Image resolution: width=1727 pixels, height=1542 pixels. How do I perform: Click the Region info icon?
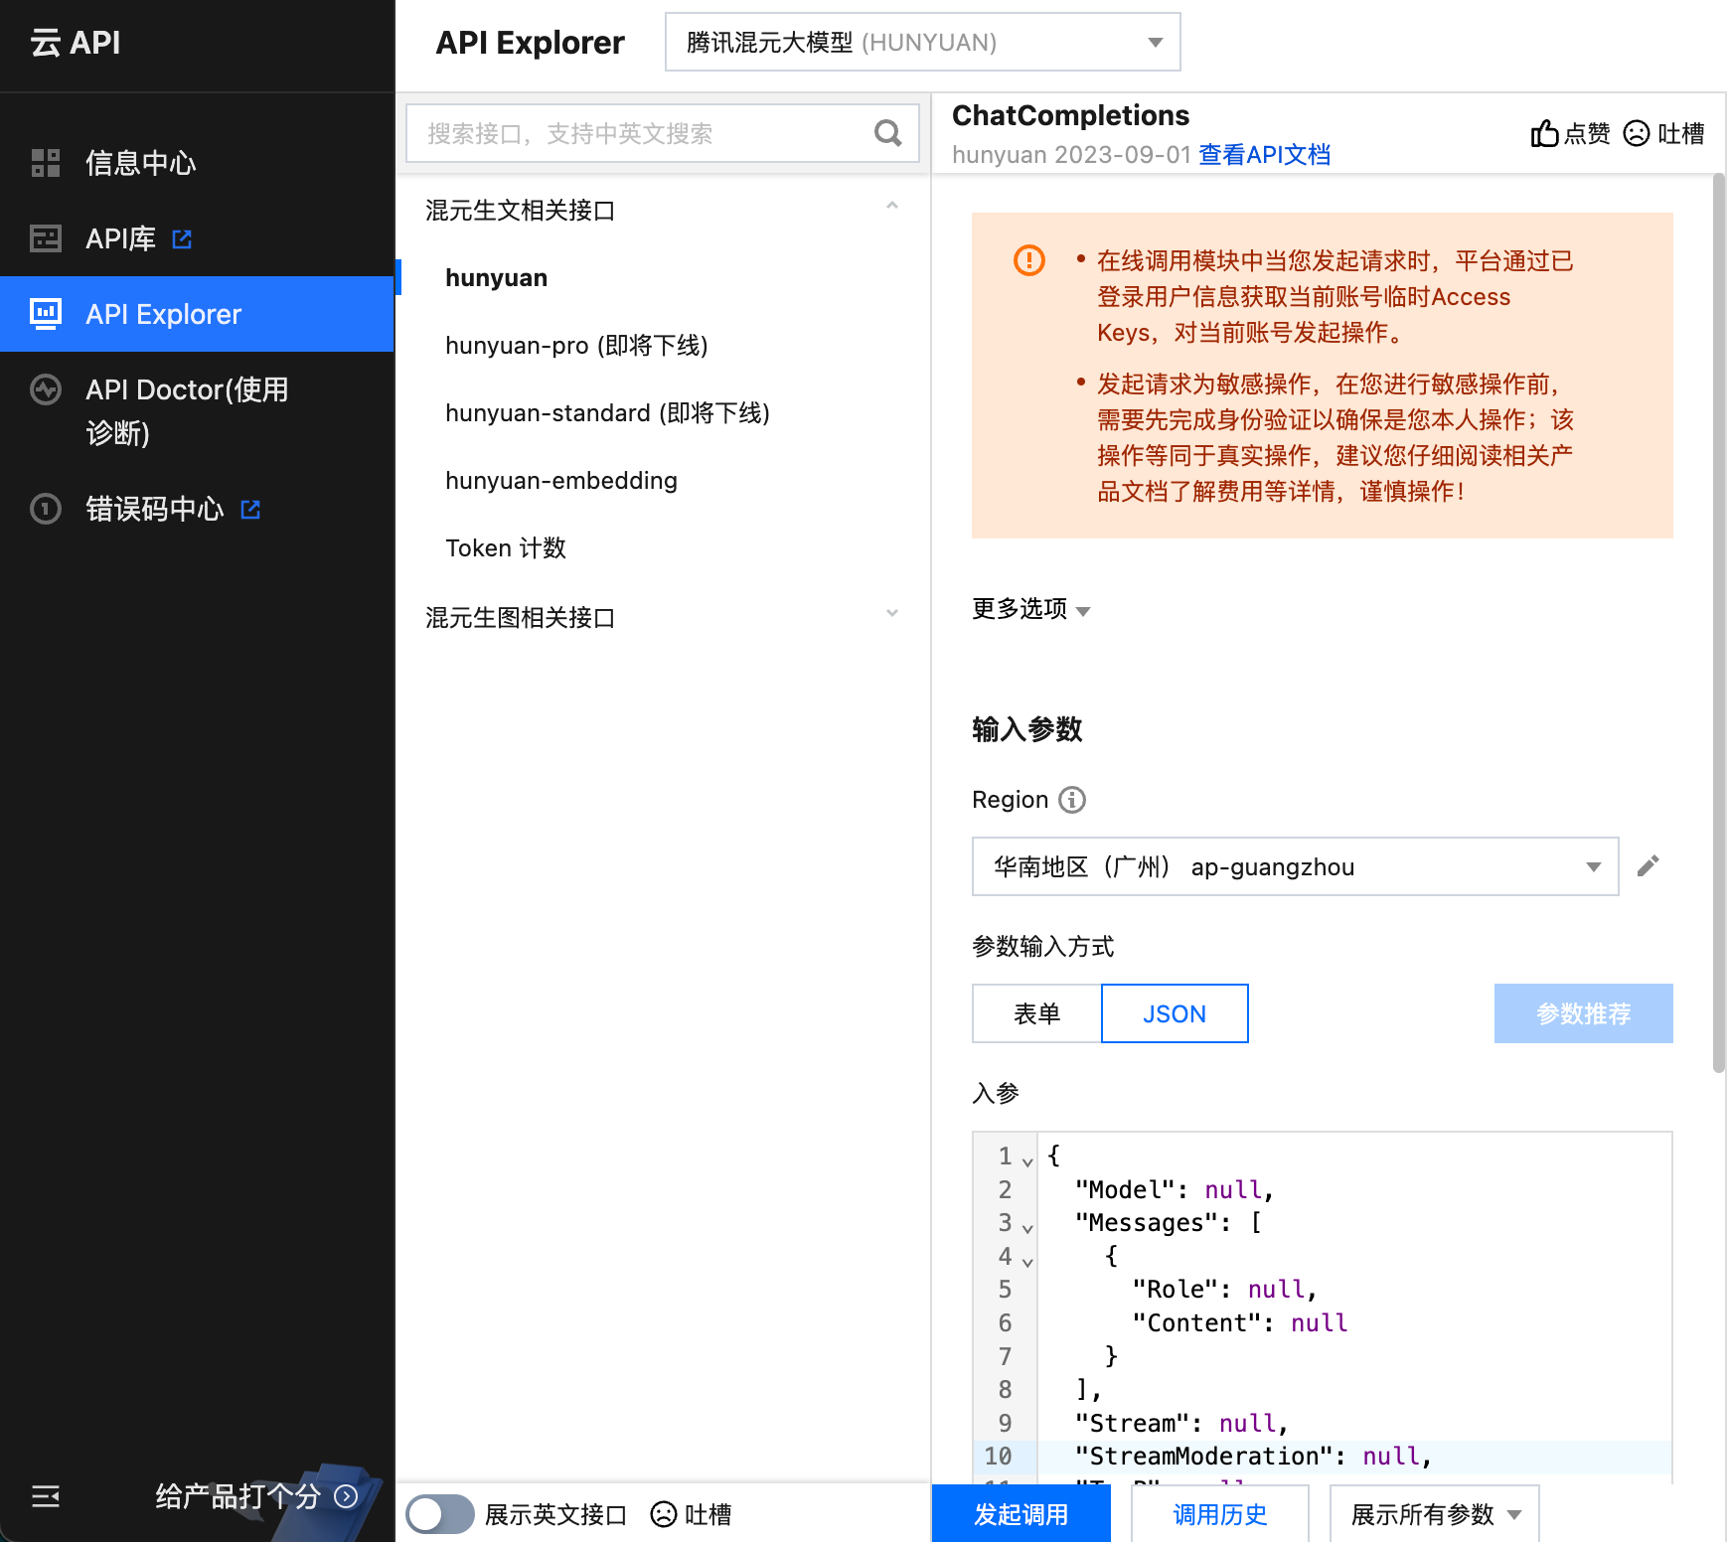(1072, 800)
